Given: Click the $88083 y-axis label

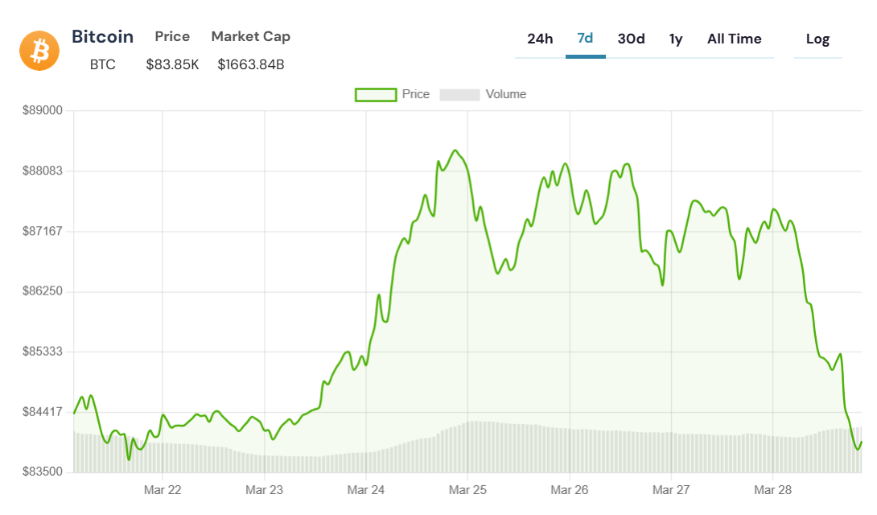Looking at the screenshot, I should click(x=43, y=171).
